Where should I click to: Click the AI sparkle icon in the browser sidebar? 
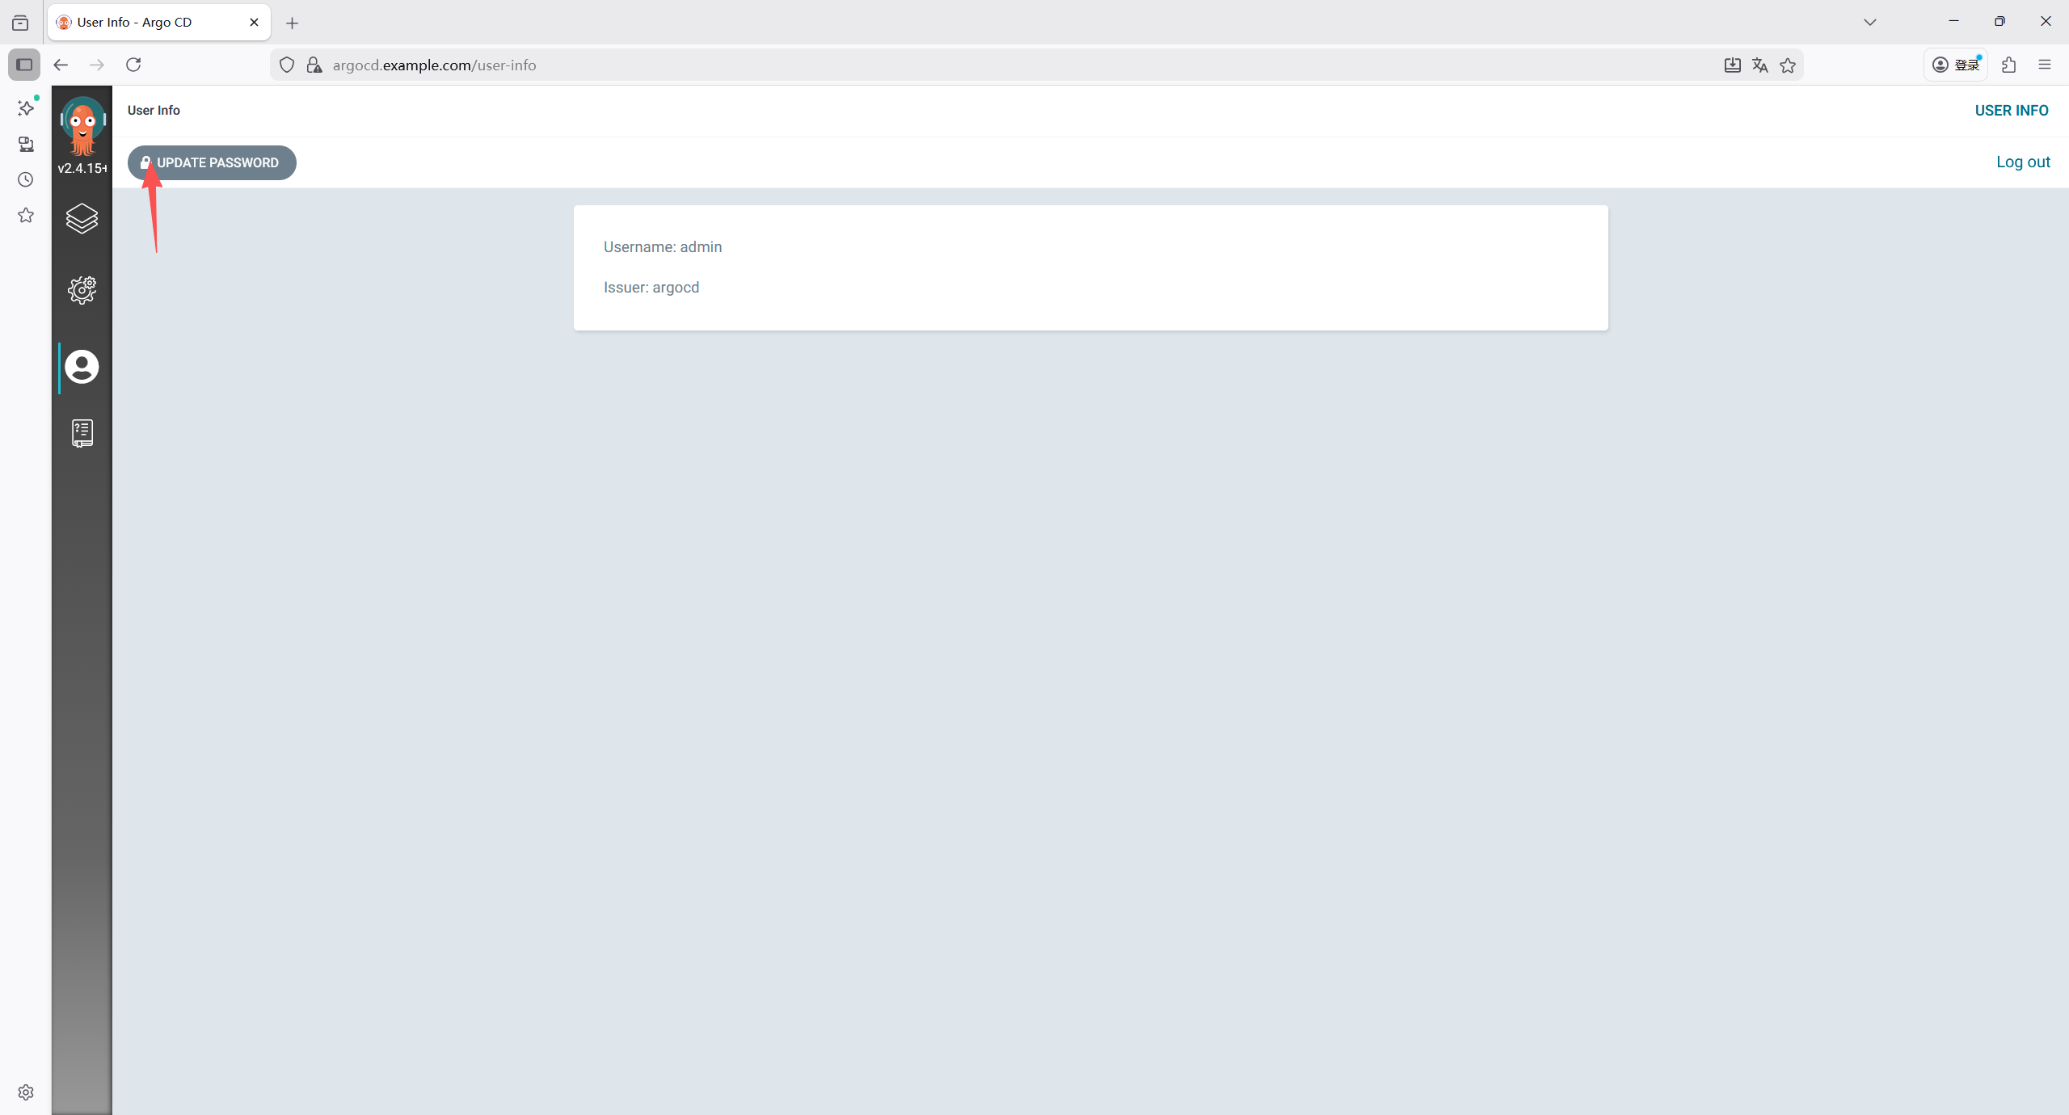[26, 108]
